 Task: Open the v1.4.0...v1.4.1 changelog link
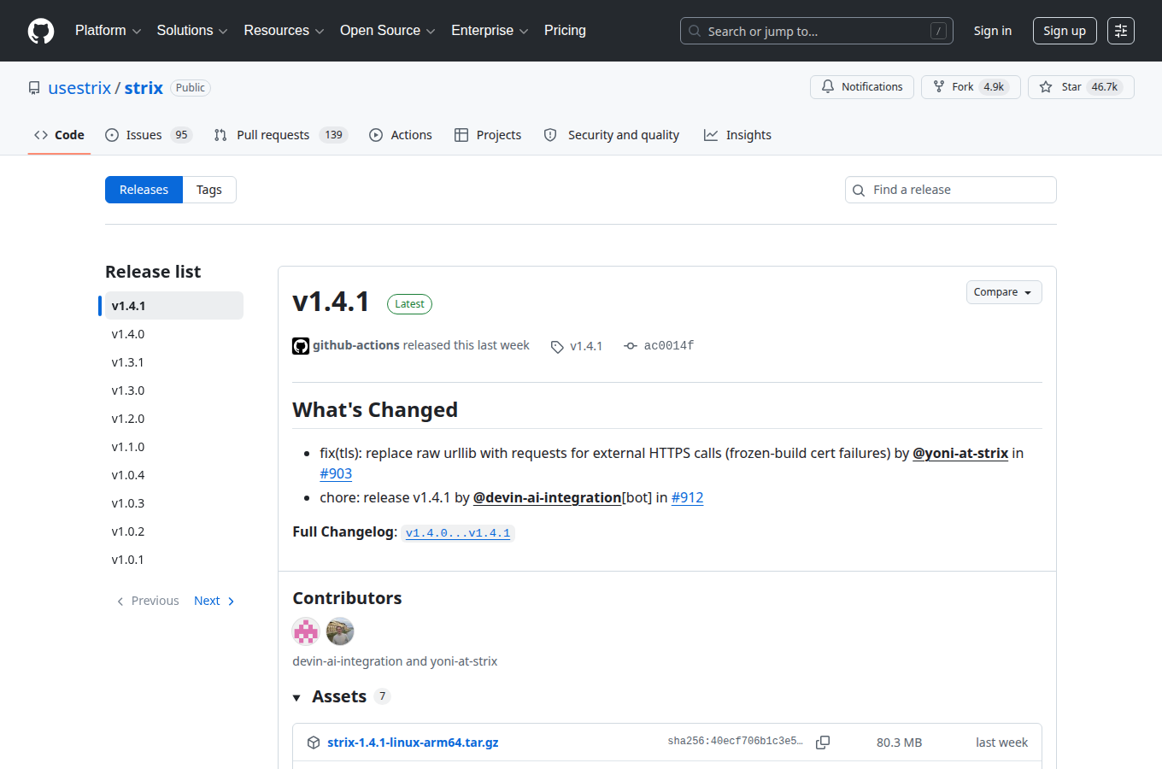(458, 533)
